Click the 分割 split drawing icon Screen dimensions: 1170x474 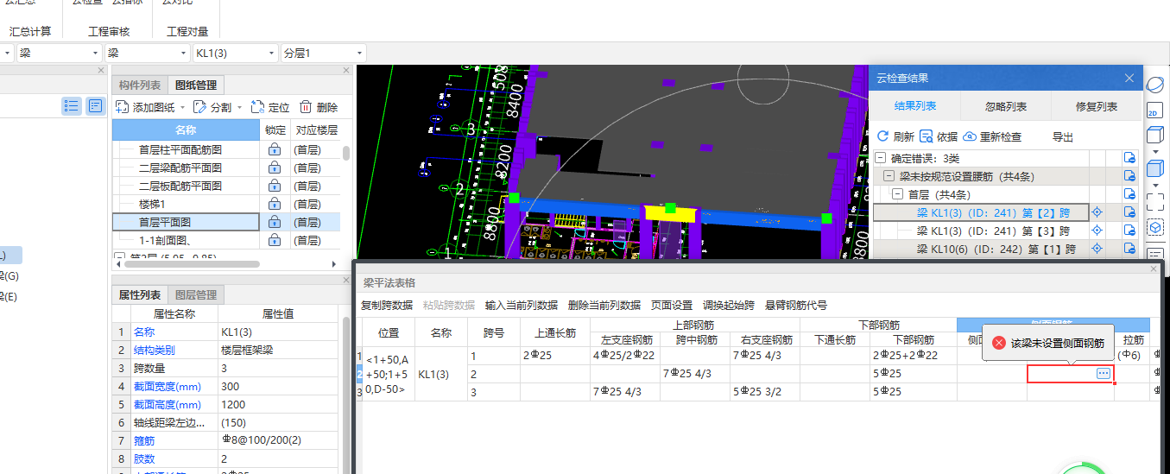pos(199,107)
